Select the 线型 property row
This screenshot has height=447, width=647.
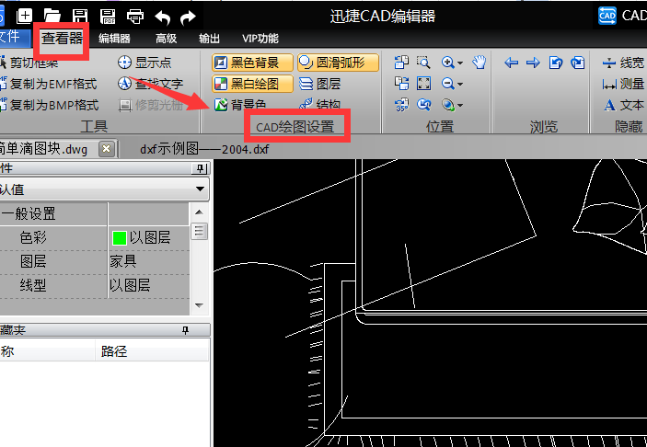(x=95, y=285)
